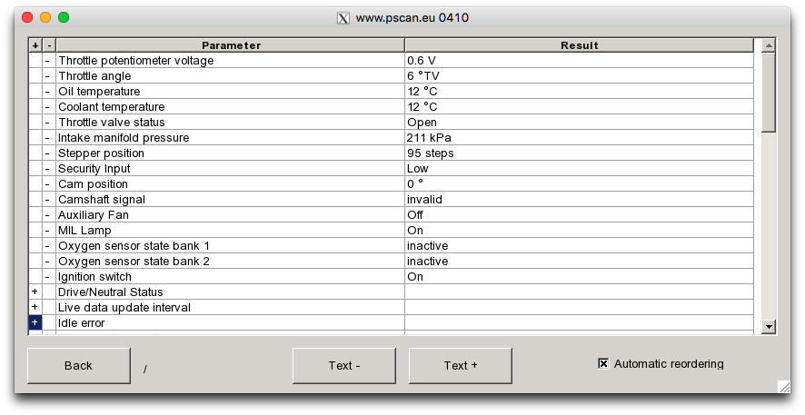Viewport: 805px width, 415px height.
Task: Click the plus column header button
Action: pyautogui.click(x=35, y=45)
